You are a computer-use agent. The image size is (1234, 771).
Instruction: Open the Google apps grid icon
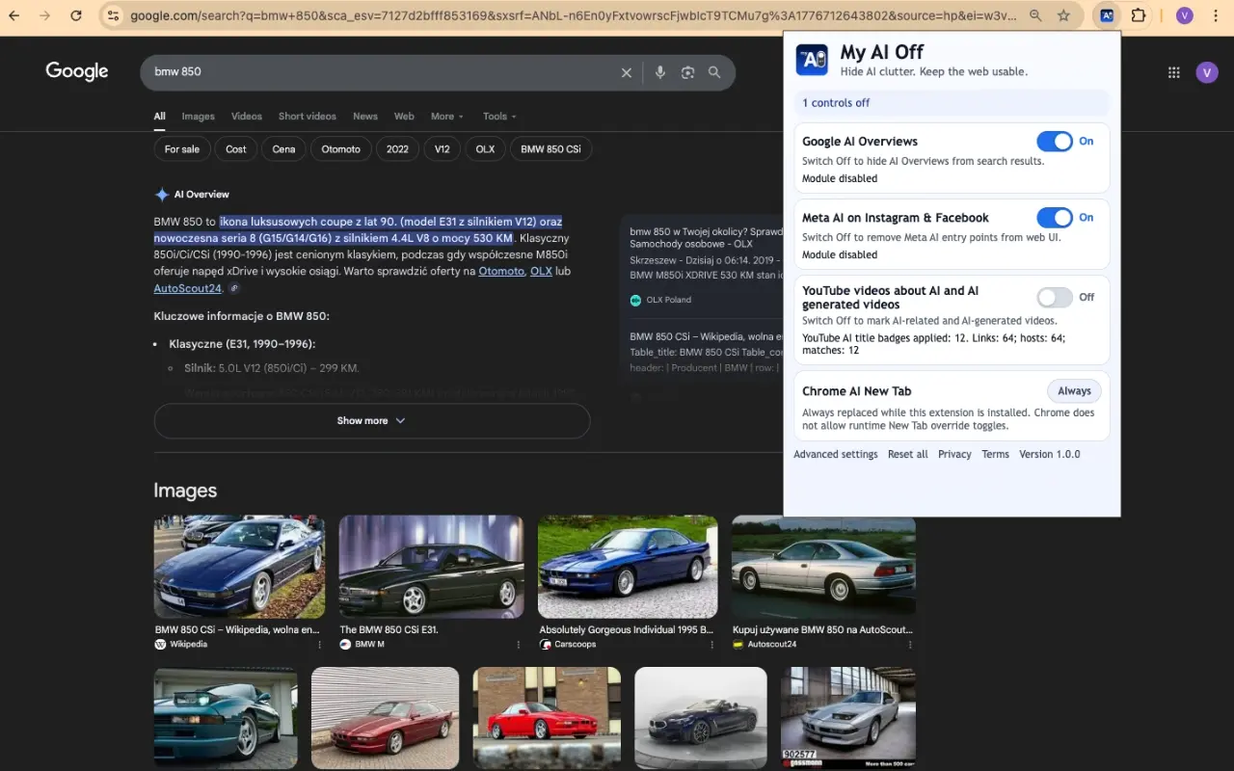[1174, 72]
